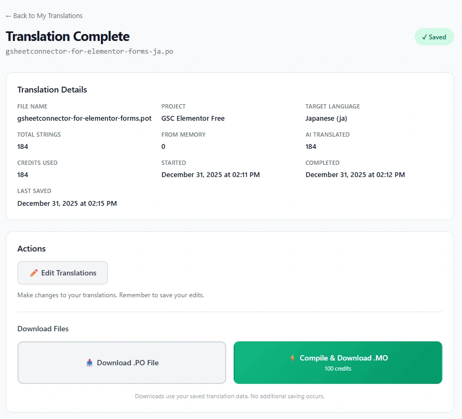Click the checkmark icon in the Saved badge
462x419 pixels.
424,37
